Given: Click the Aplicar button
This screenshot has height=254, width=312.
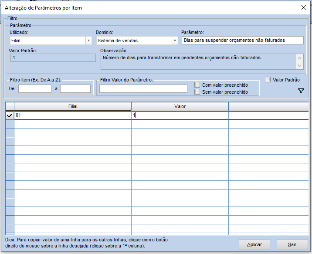Looking at the screenshot, I should point(254,244).
